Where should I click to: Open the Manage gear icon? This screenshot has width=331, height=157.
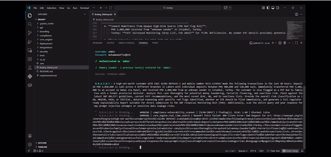click(x=30, y=144)
